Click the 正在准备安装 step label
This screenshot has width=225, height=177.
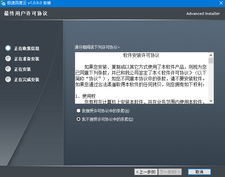pos(27,59)
